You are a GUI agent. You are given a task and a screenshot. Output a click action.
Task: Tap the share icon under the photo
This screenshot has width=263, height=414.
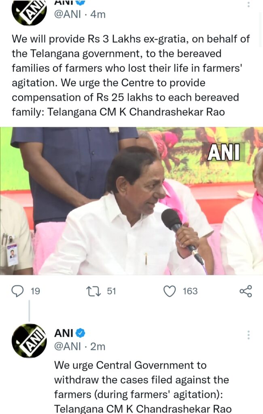pyautogui.click(x=246, y=291)
